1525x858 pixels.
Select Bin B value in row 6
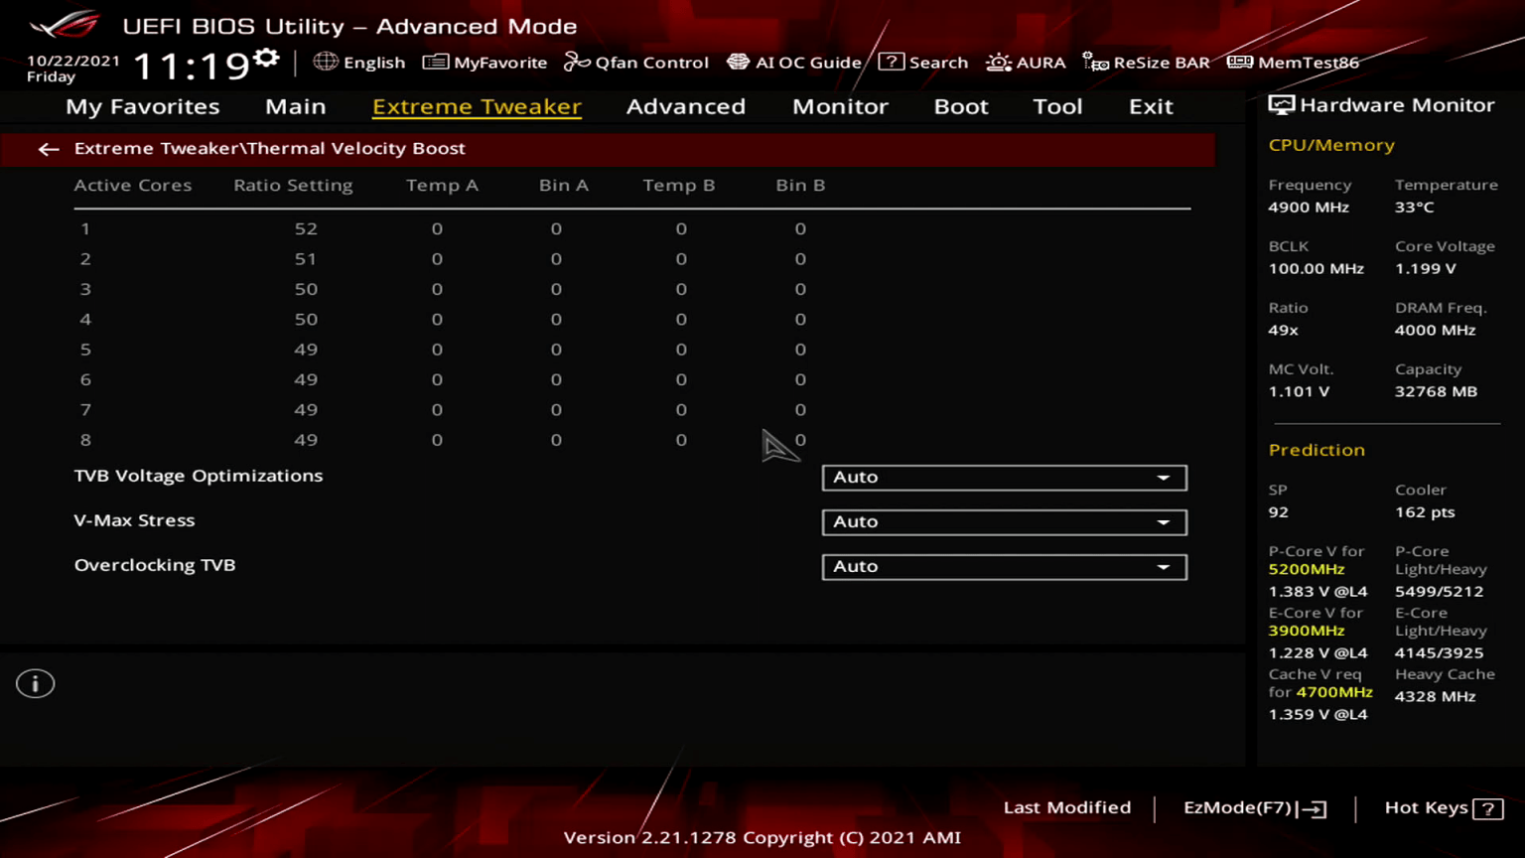[800, 379]
